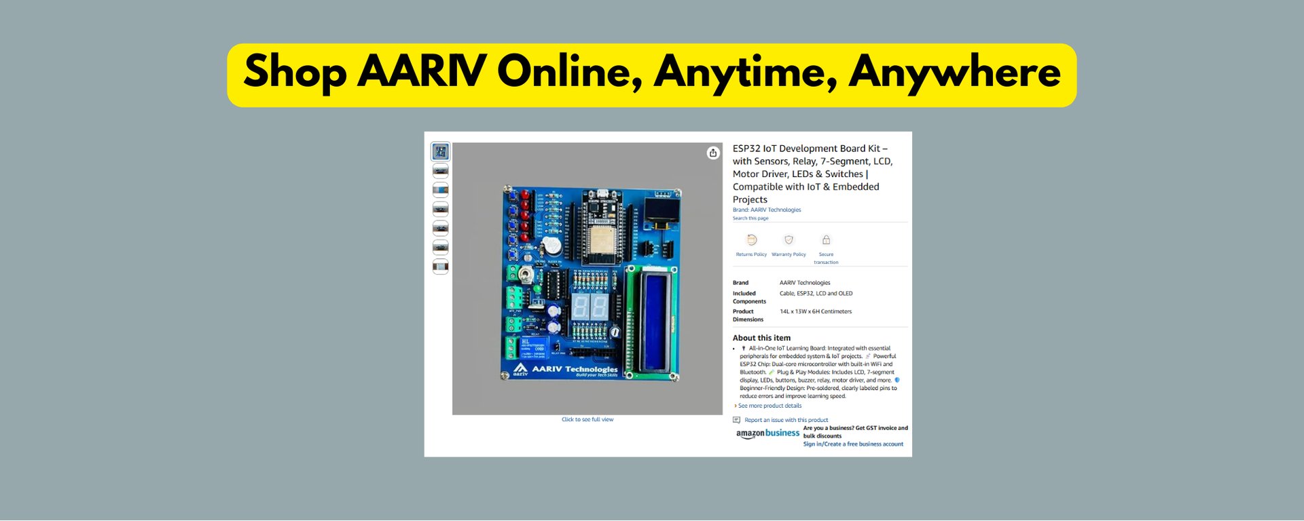Viewport: 1304px width, 521px height.
Task: Click 'Click to see full view' link
Action: tap(587, 420)
